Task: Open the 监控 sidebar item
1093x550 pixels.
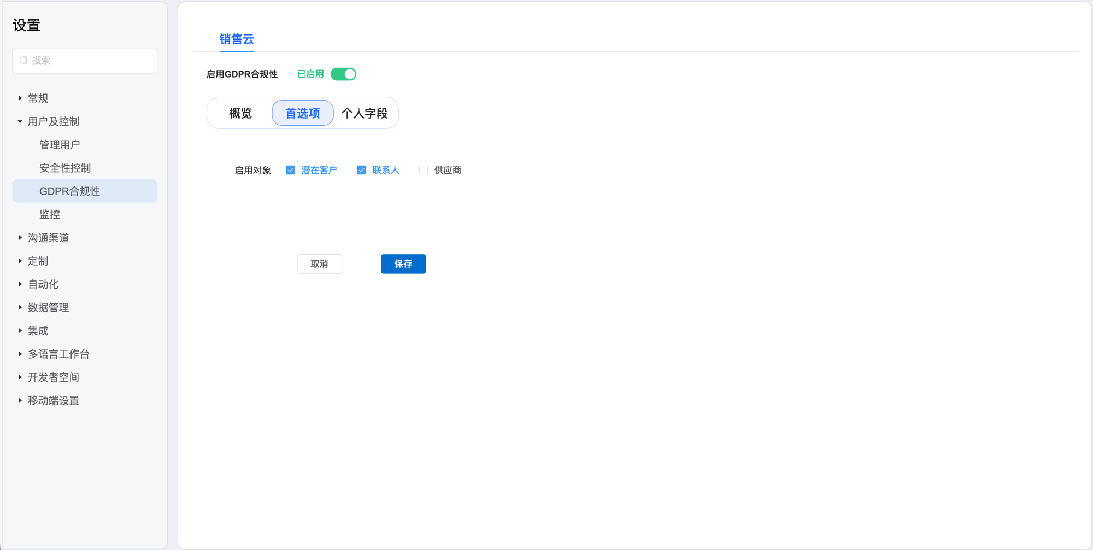Action: coord(50,215)
